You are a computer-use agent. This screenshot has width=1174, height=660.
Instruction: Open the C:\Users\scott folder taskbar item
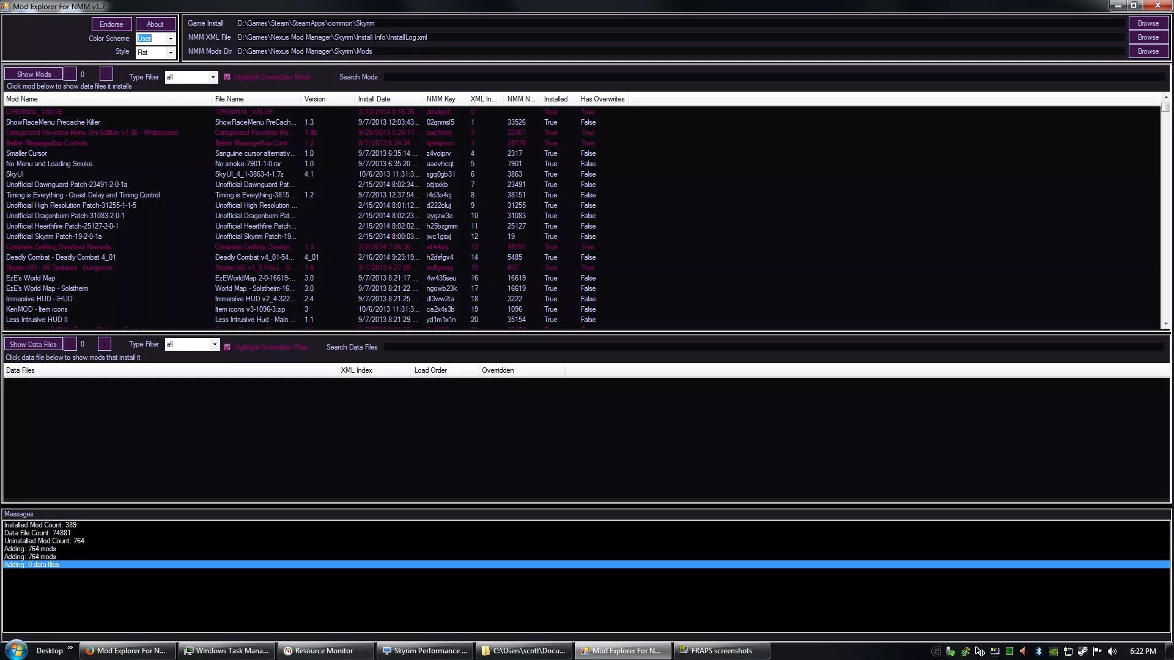click(x=523, y=651)
